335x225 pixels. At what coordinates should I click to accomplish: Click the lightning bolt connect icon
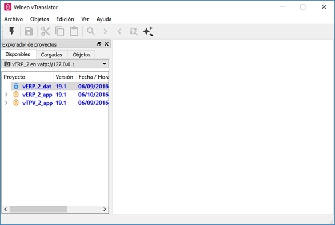[x=12, y=31]
